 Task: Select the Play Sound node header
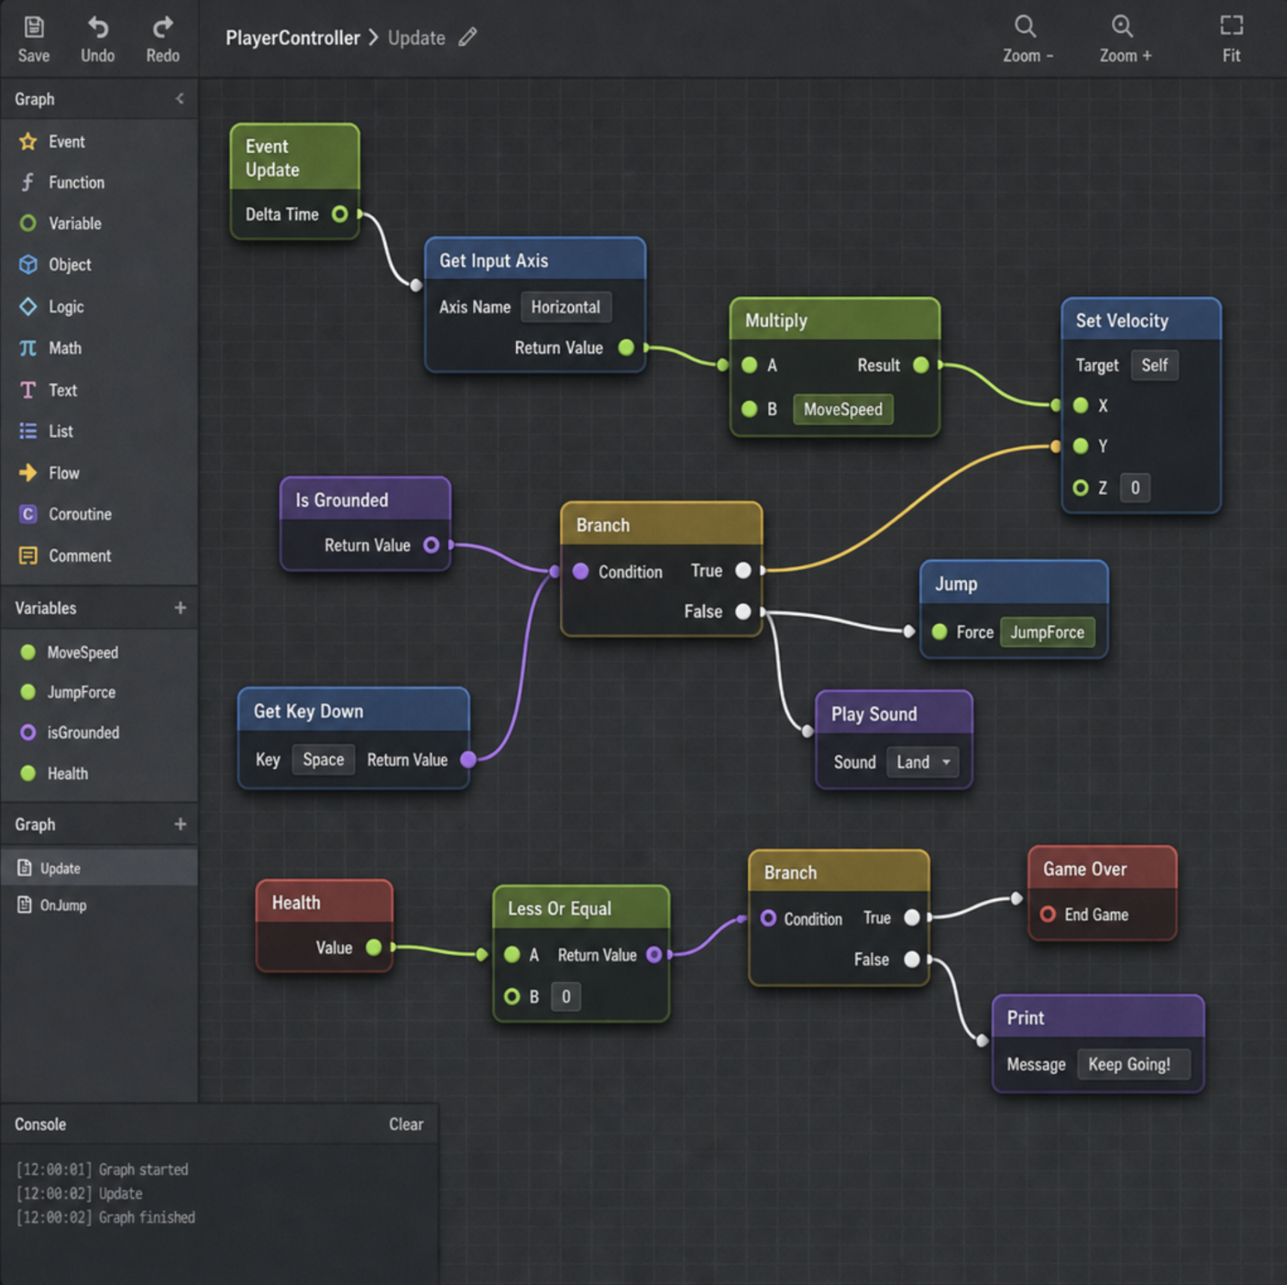894,714
